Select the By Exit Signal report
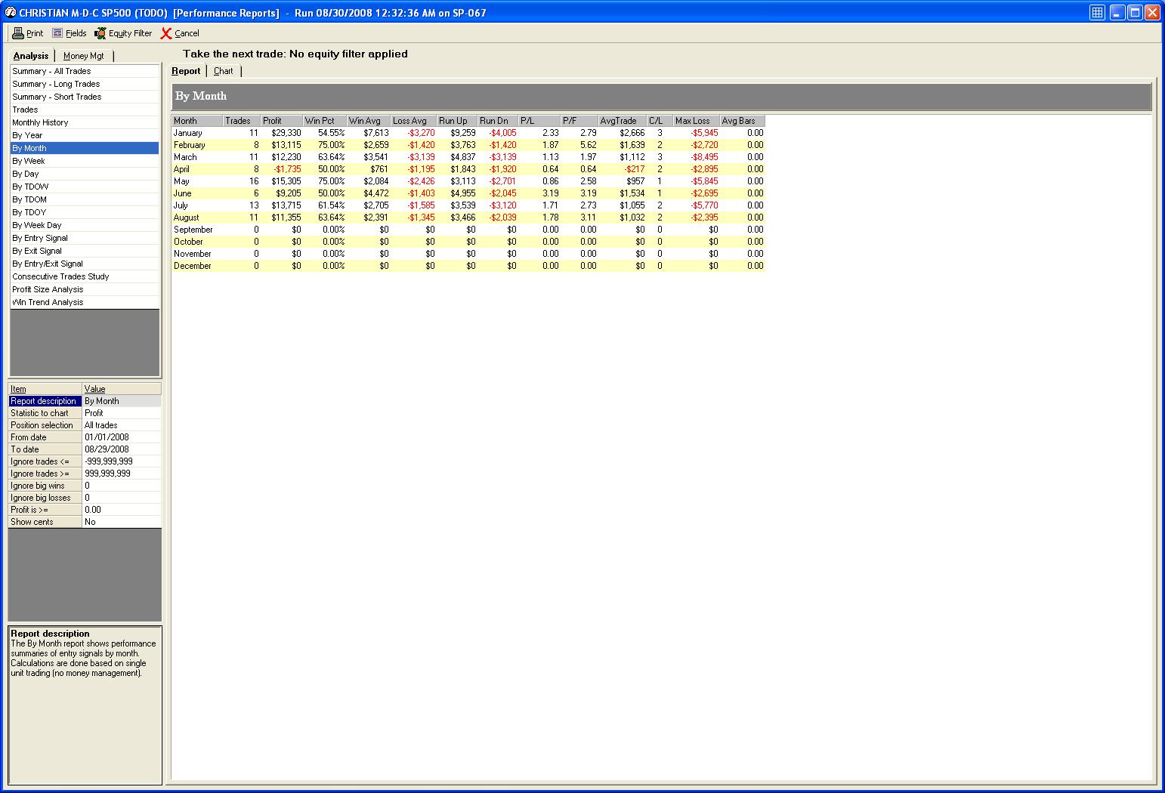Viewport: 1165px width, 793px height. point(85,251)
